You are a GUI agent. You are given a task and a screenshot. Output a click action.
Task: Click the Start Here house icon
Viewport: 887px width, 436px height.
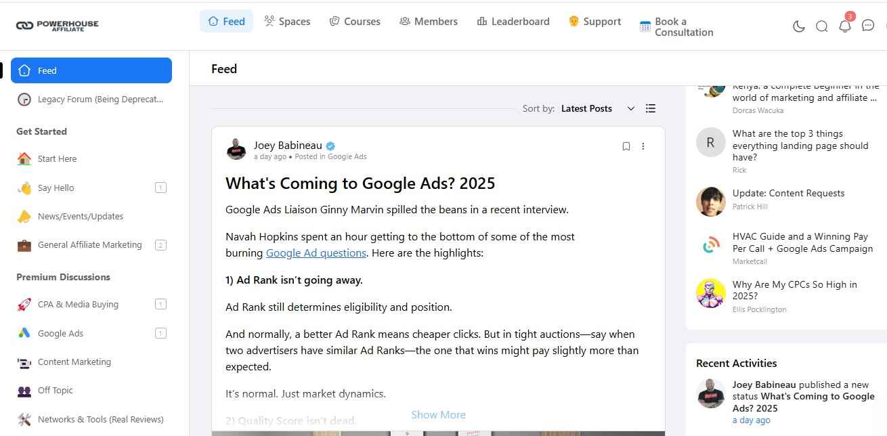[x=24, y=158]
